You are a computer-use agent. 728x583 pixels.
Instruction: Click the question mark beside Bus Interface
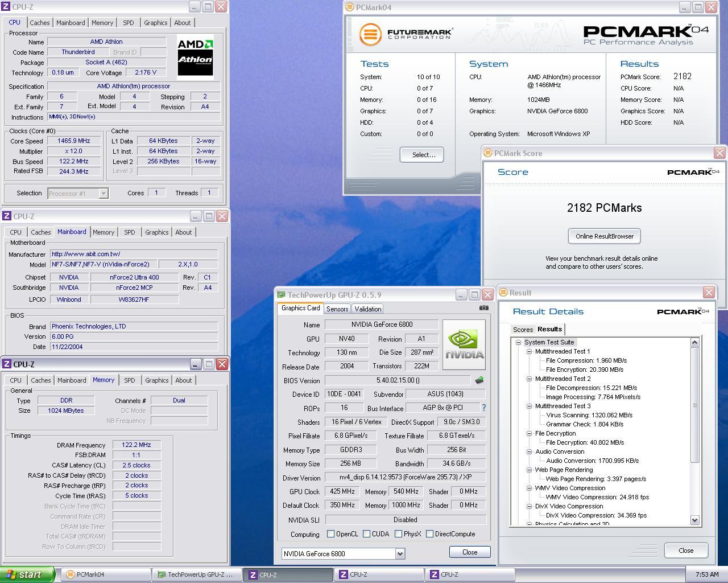tap(484, 408)
